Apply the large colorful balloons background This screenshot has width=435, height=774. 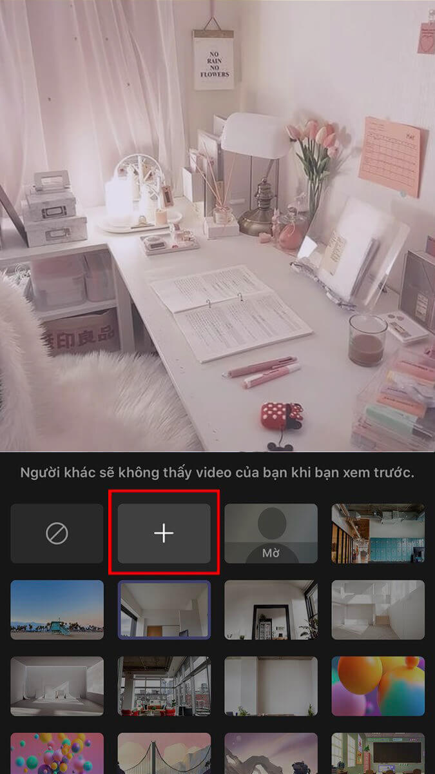pos(378,686)
